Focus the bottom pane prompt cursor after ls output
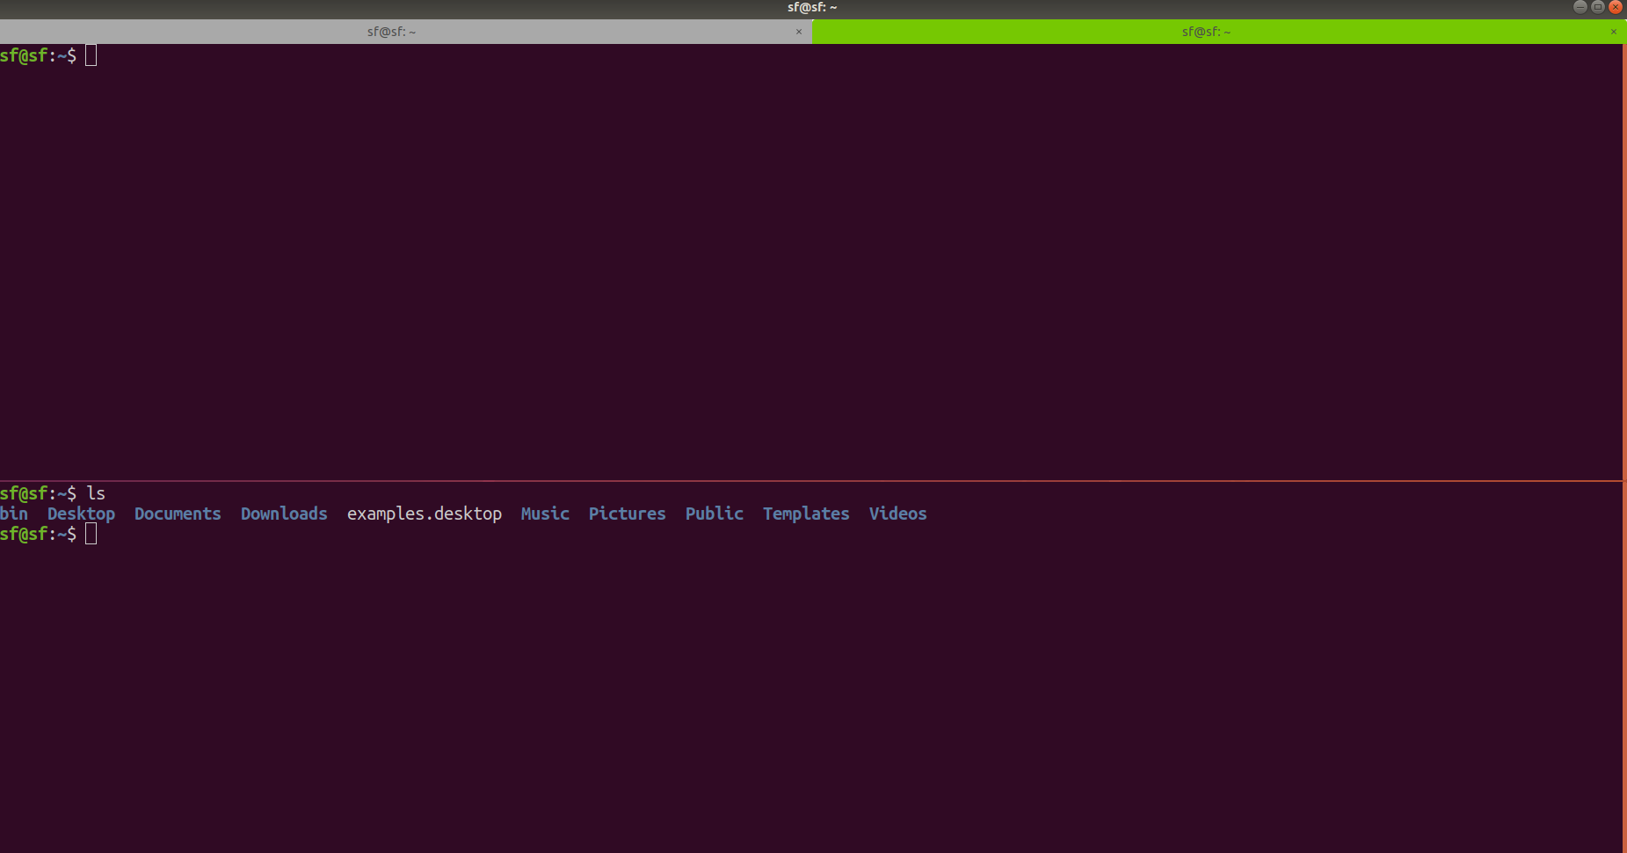The image size is (1627, 853). pyautogui.click(x=91, y=534)
